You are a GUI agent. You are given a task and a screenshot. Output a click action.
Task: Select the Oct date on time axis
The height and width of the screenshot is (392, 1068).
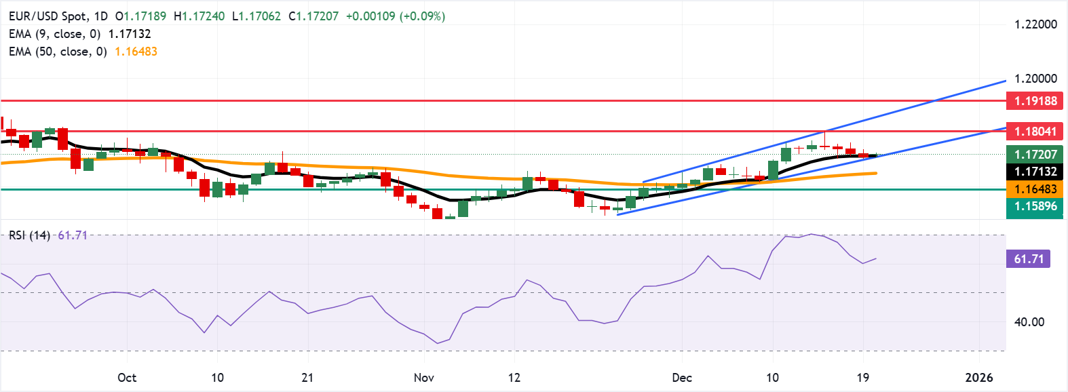pyautogui.click(x=127, y=378)
